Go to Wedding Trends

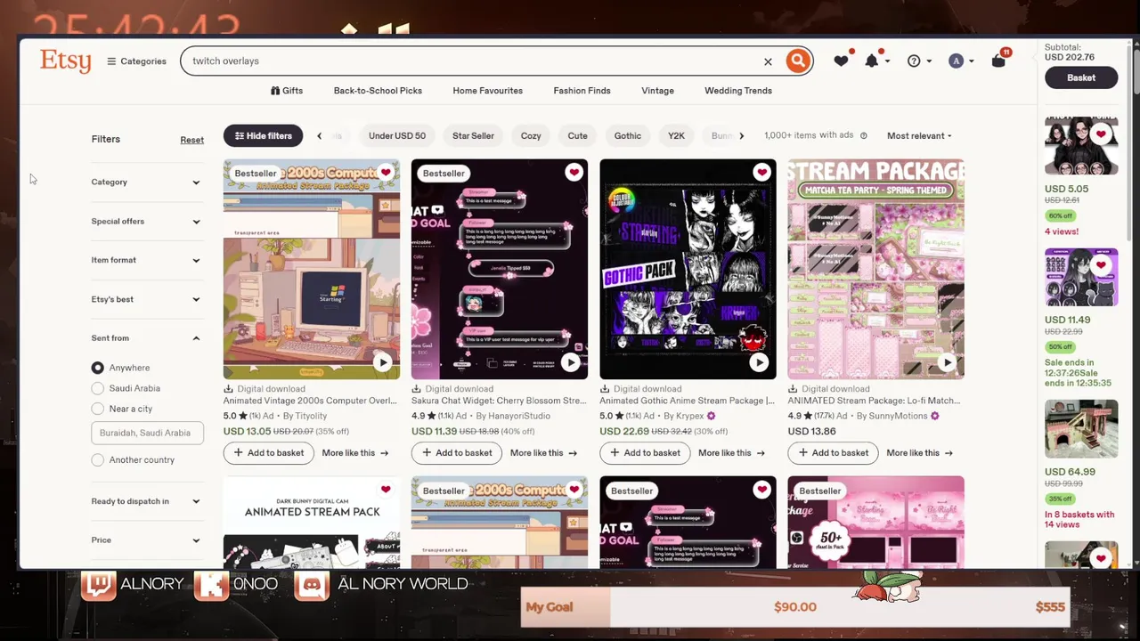[738, 91]
